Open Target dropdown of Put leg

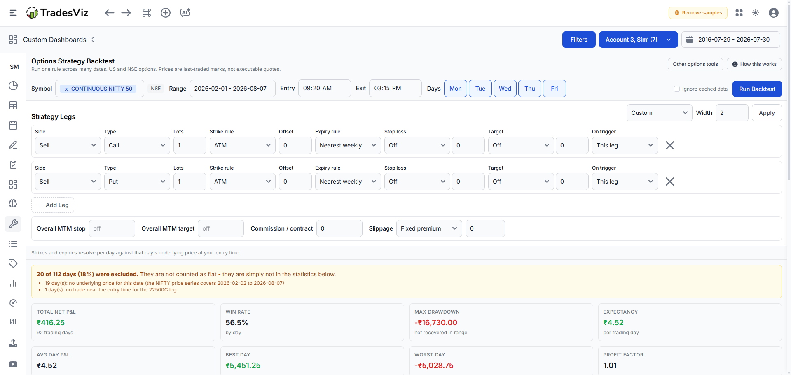521,182
